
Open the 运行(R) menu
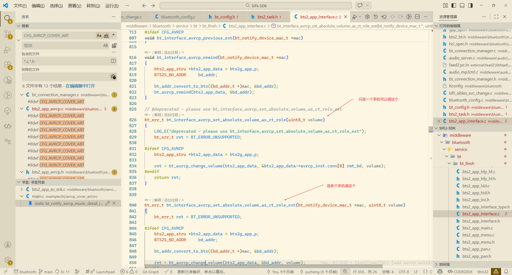(x=112, y=6)
